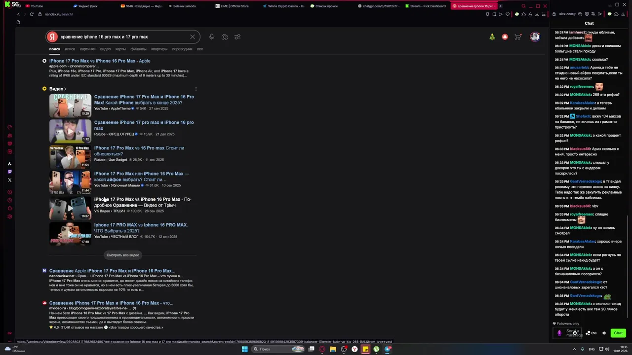Select the алиса search category
Image resolution: width=632 pixels, height=355 pixels.
click(x=70, y=49)
